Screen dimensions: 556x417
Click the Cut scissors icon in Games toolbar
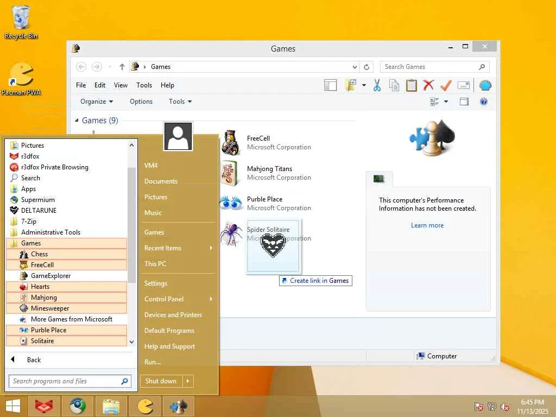(377, 85)
